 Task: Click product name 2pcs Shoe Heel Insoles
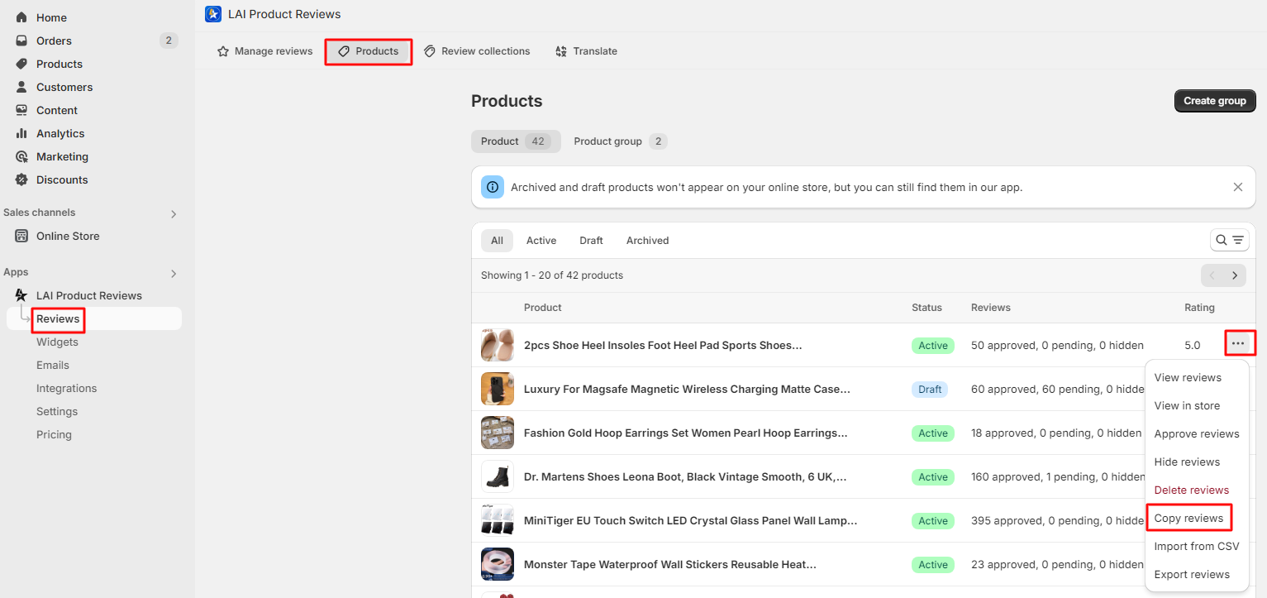663,345
